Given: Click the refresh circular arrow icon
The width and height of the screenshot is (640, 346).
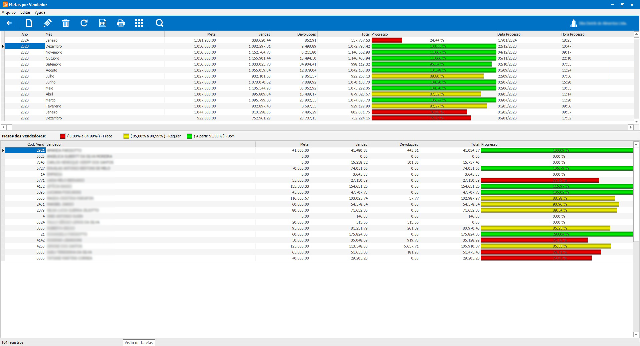Looking at the screenshot, I should click(x=84, y=23).
